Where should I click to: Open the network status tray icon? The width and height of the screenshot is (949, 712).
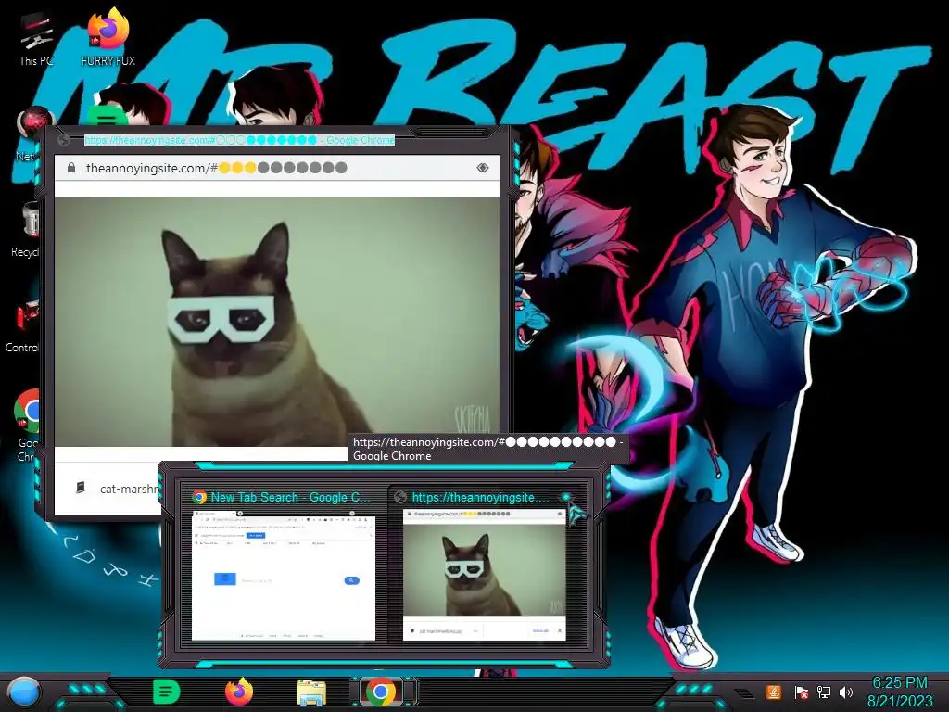point(824,692)
